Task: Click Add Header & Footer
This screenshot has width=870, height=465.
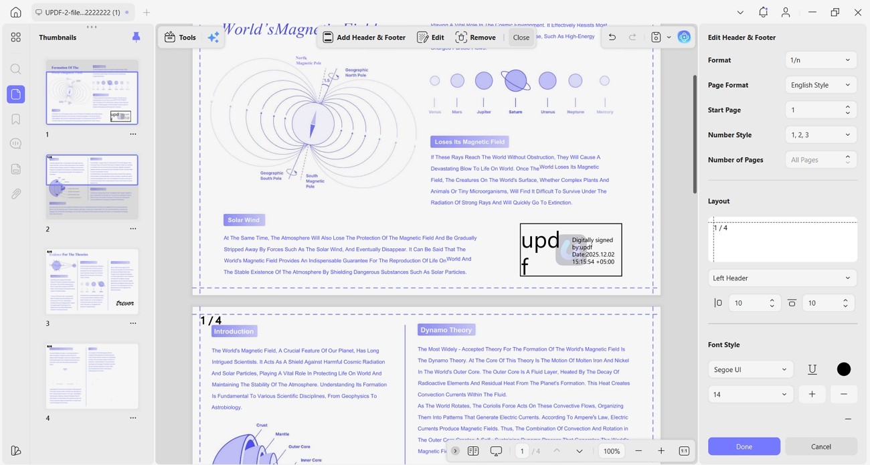Action: [364, 37]
